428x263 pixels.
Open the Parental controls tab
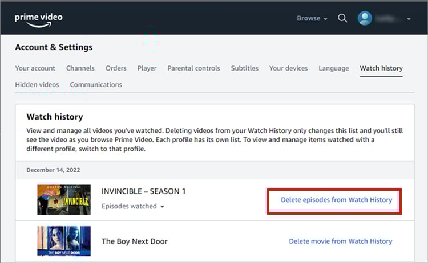click(194, 68)
